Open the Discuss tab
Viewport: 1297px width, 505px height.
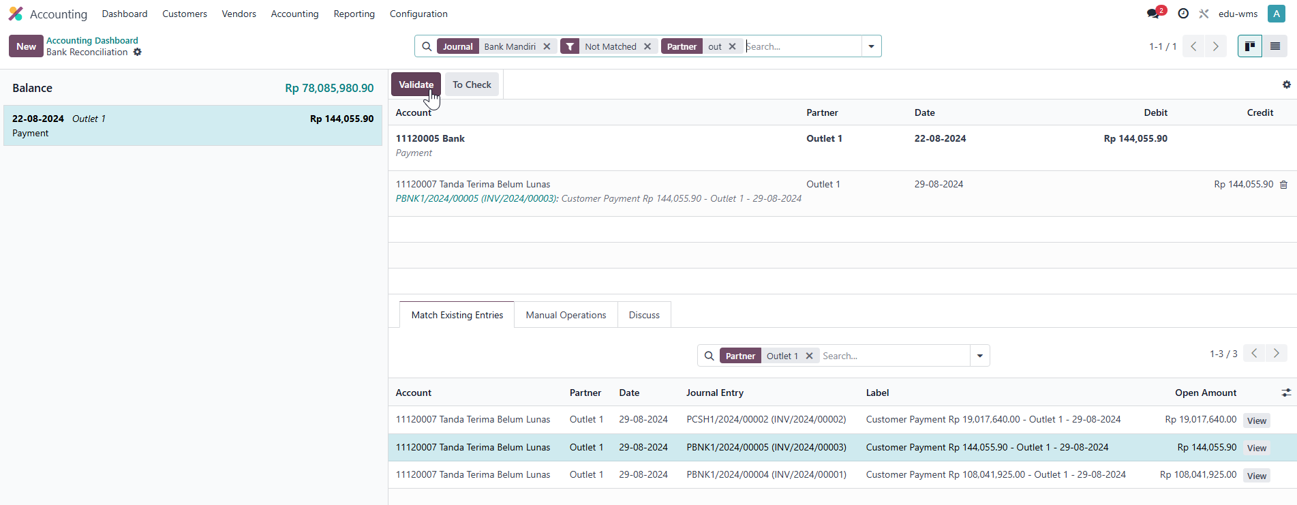pyautogui.click(x=644, y=315)
